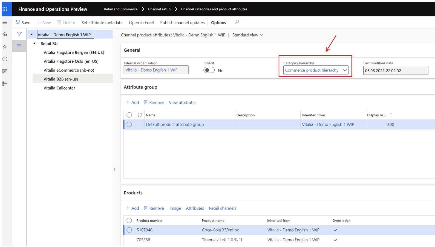
Task: Open the Retail channels button in Products
Action: tap(222, 208)
